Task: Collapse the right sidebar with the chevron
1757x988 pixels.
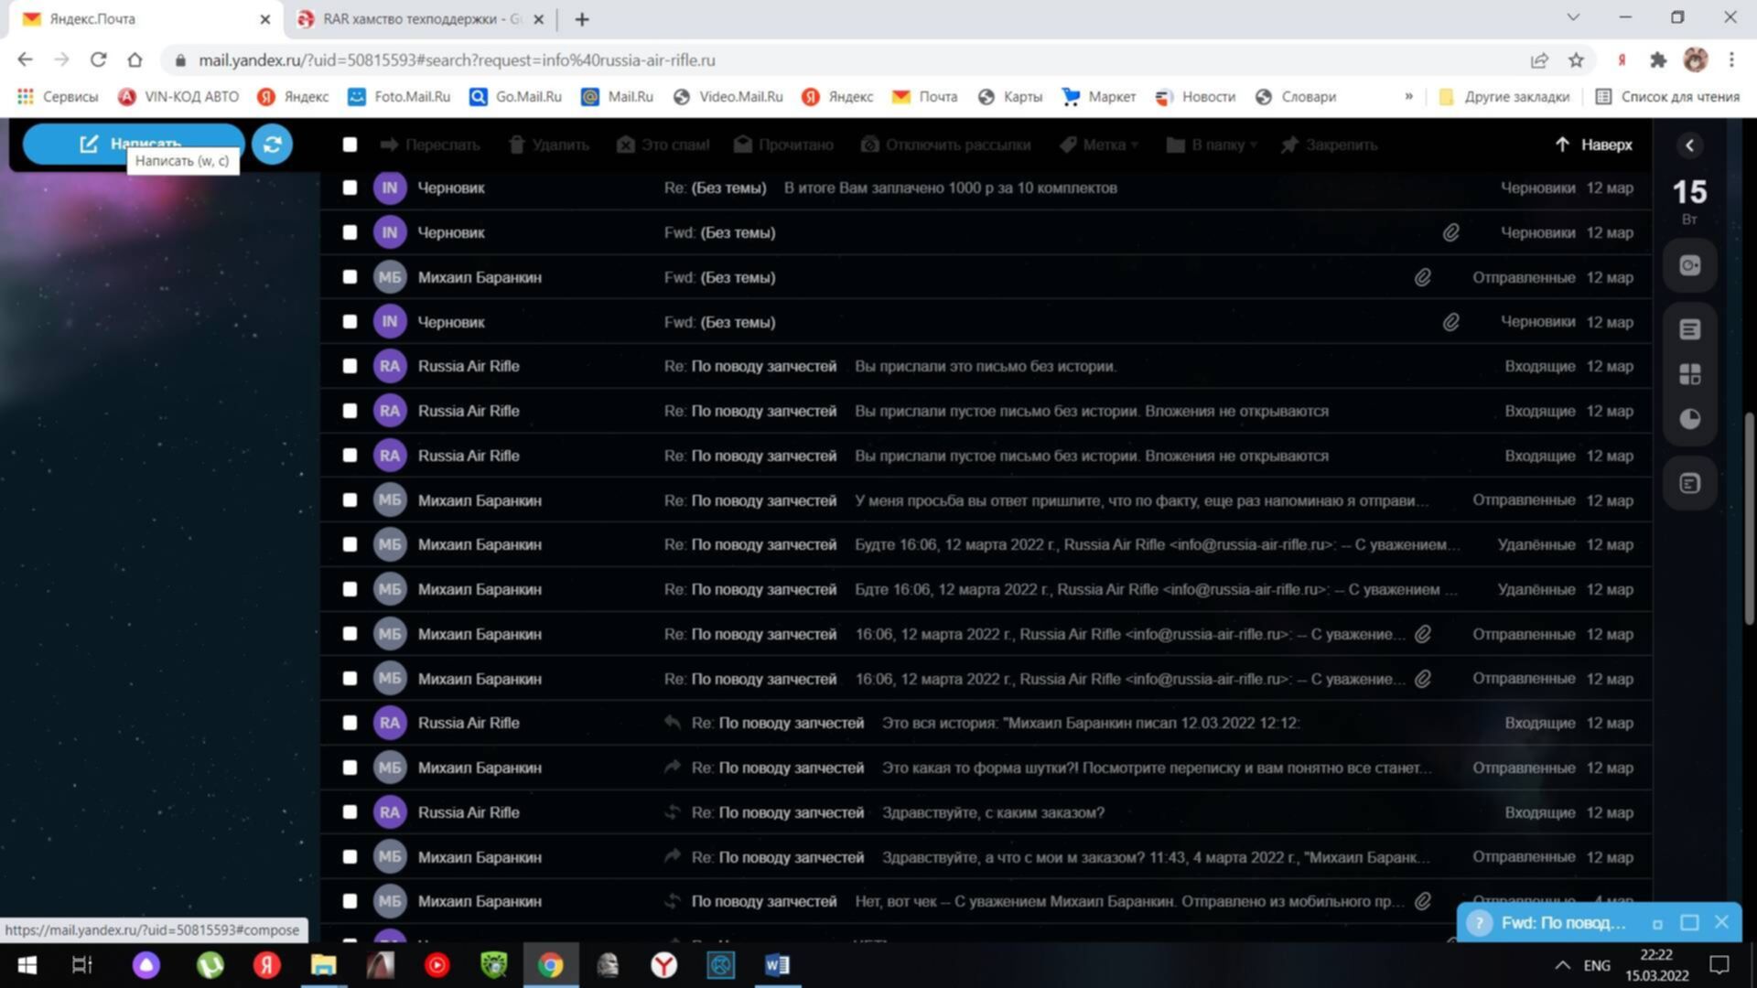Action: tap(1689, 145)
